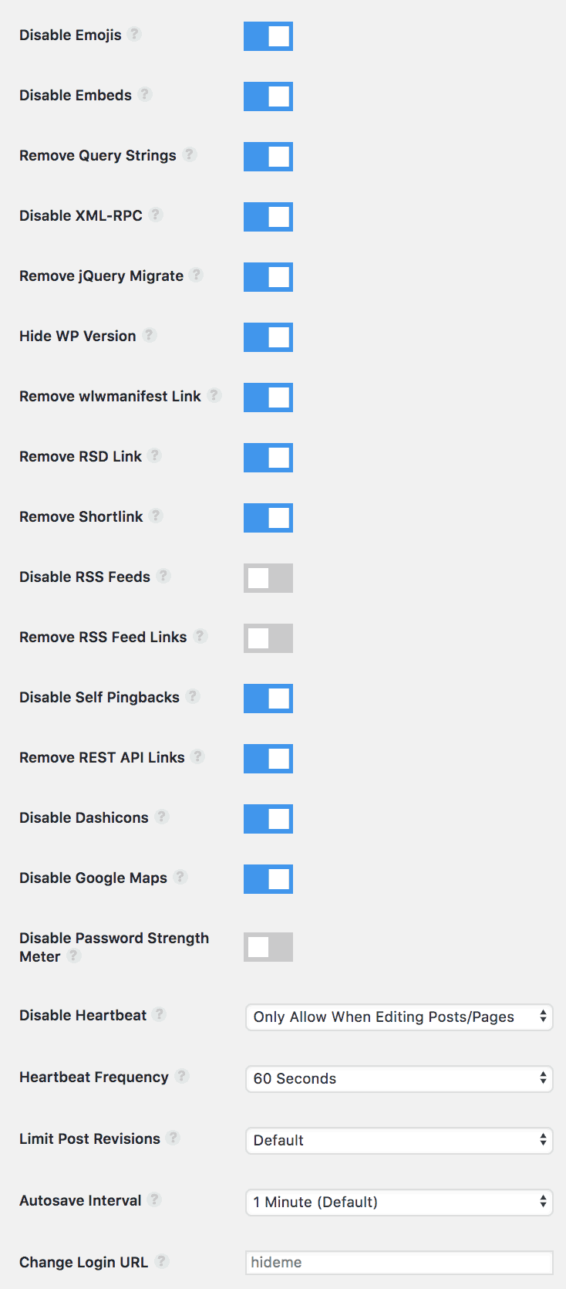Click inside the Change Login URL field

[x=398, y=1262]
